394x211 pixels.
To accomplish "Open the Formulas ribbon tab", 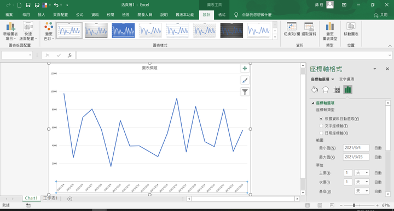I will point(80,15).
